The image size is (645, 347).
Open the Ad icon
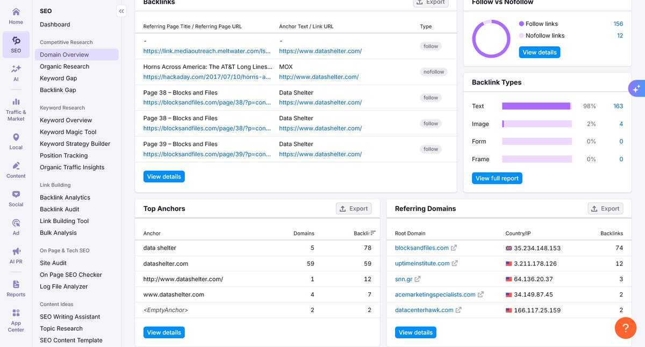tap(16, 223)
